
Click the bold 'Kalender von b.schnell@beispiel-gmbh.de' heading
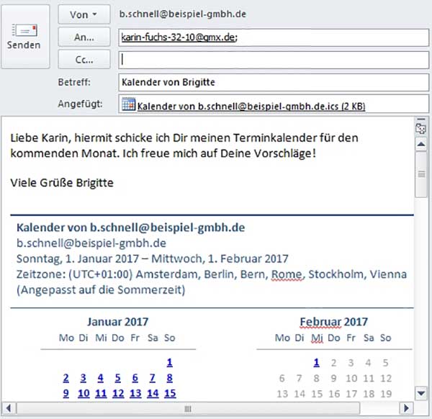131,227
